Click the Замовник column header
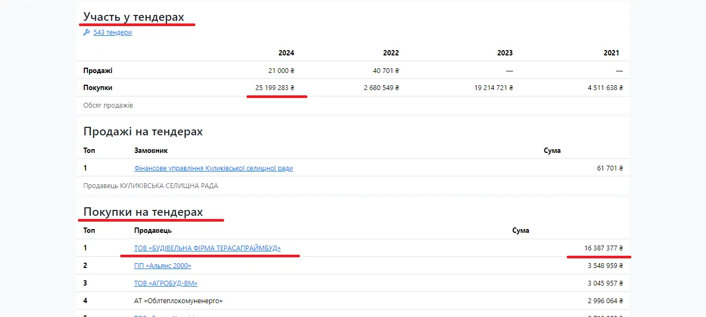The image size is (706, 317). click(x=150, y=151)
